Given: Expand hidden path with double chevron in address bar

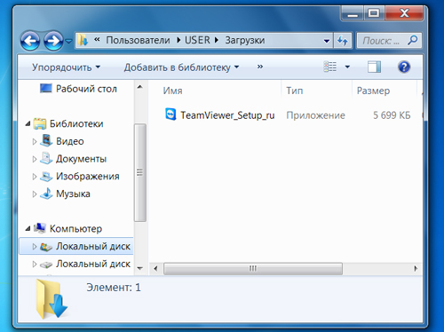Looking at the screenshot, I should pyautogui.click(x=97, y=40).
